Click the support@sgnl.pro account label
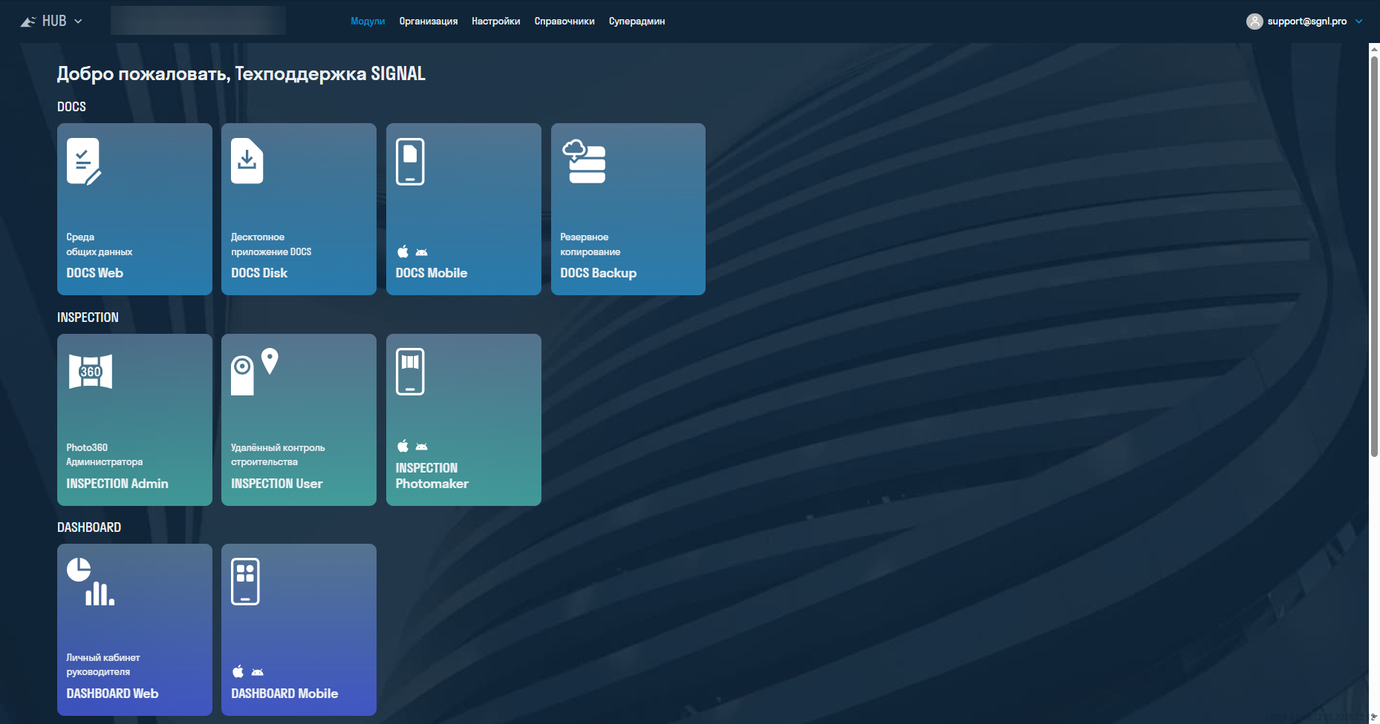The height and width of the screenshot is (724, 1380). pyautogui.click(x=1307, y=22)
